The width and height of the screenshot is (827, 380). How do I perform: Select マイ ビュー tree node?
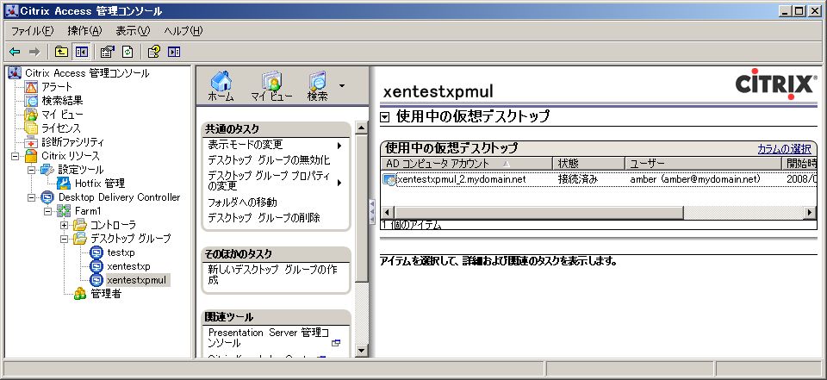click(x=62, y=115)
